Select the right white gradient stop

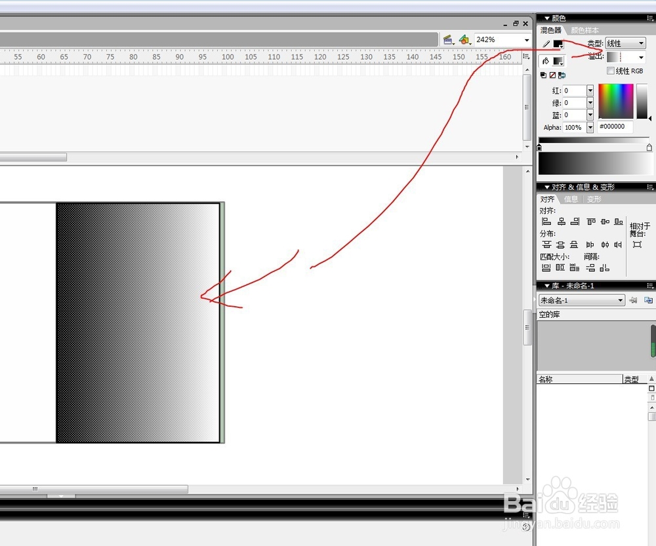[x=649, y=147]
